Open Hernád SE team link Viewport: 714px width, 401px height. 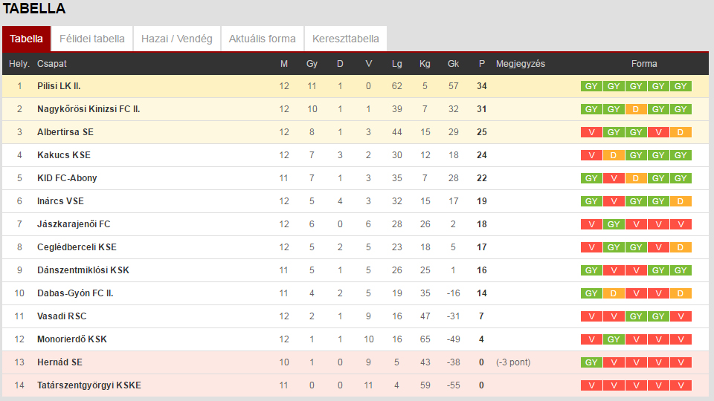click(x=59, y=362)
